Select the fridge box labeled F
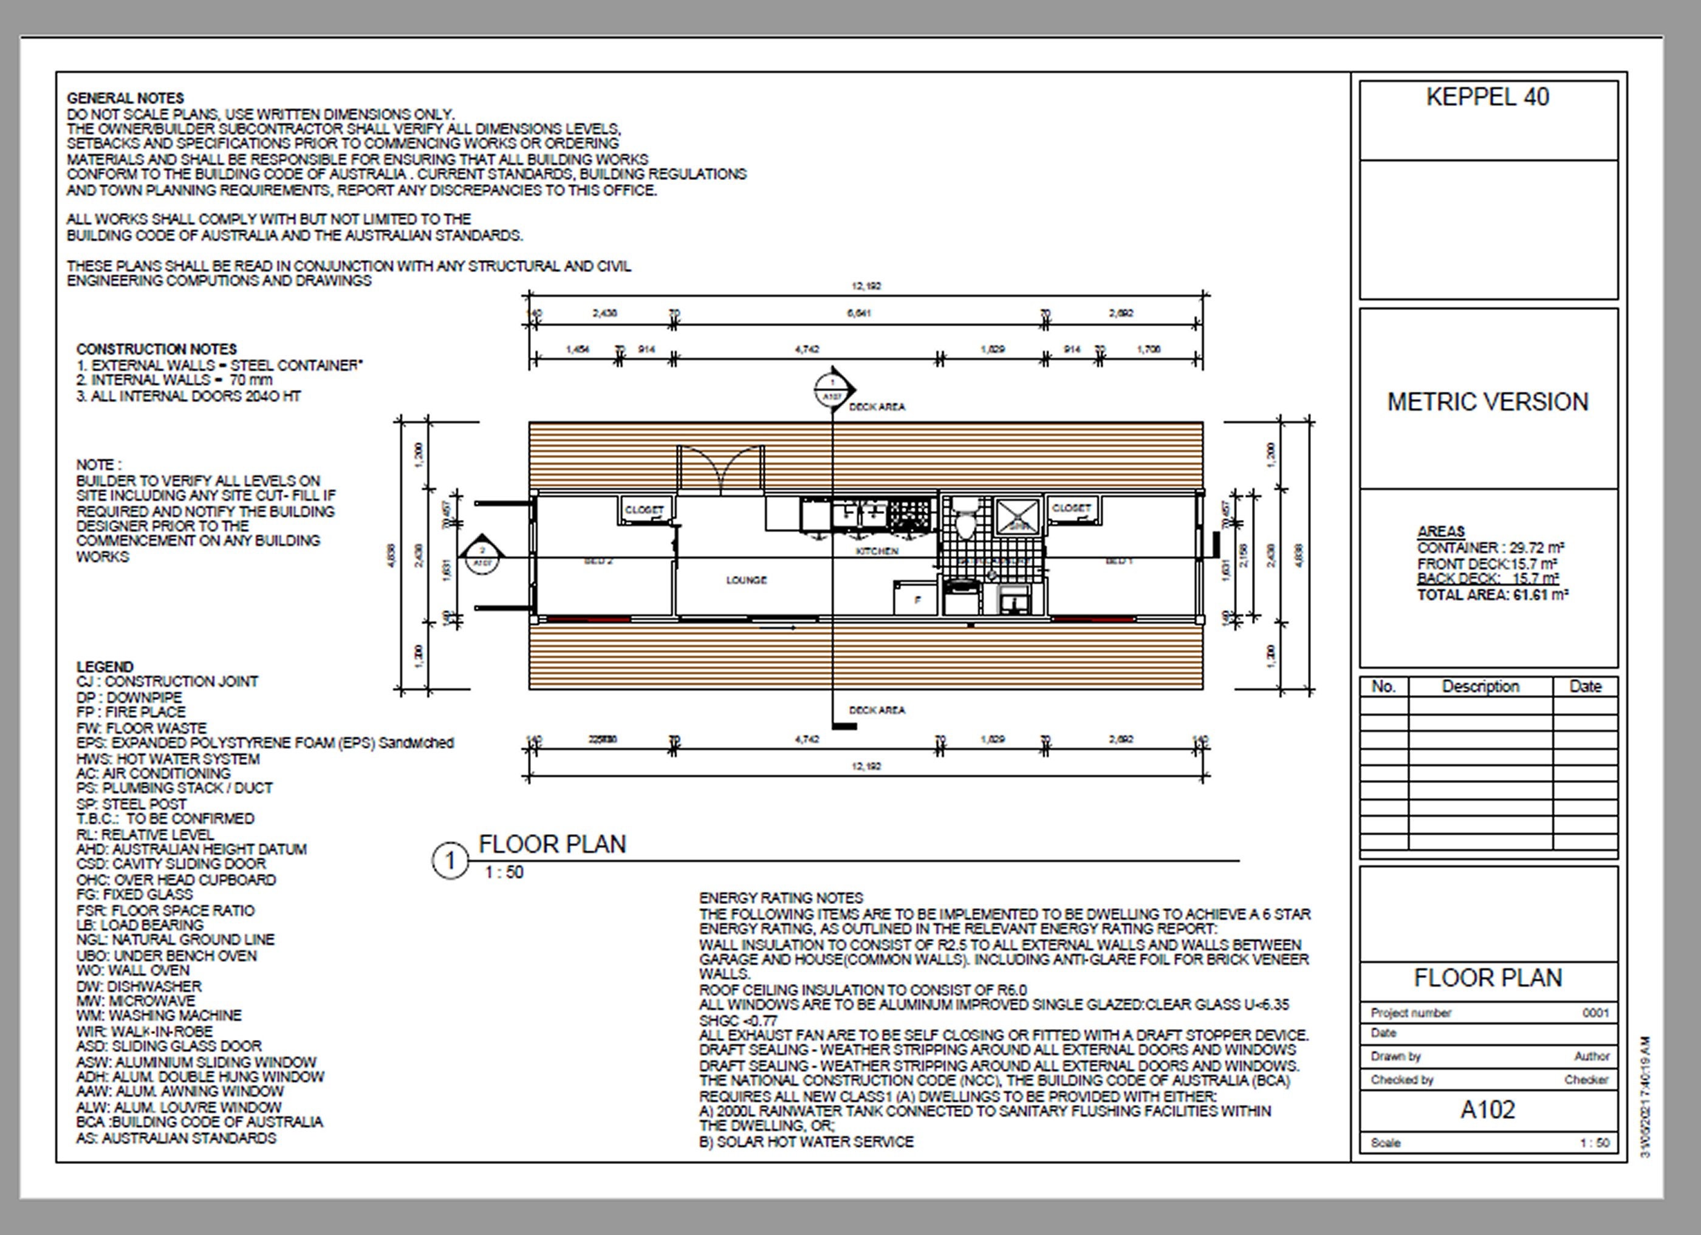The width and height of the screenshot is (1701, 1235). (915, 598)
